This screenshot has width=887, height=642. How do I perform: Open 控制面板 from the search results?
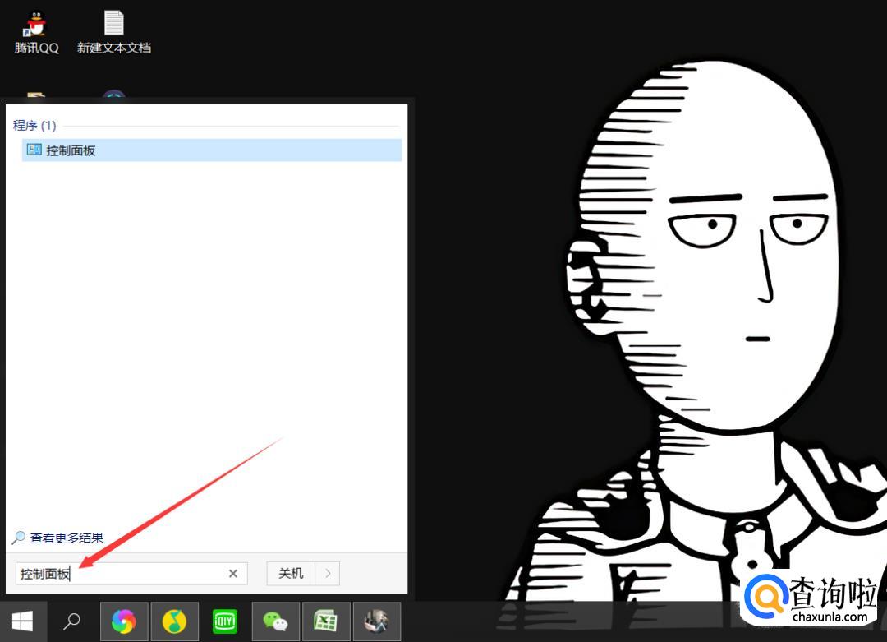[x=212, y=150]
